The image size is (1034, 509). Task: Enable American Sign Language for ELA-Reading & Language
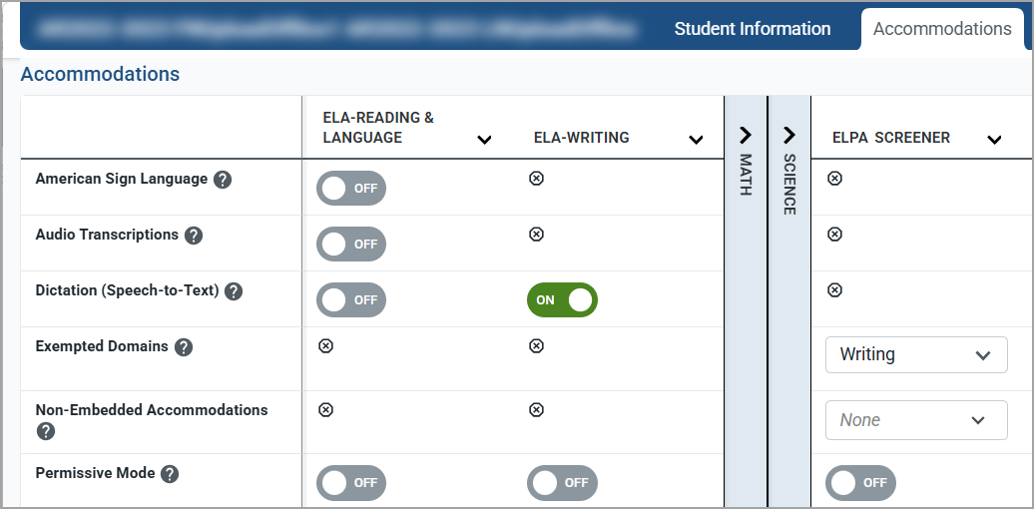click(x=350, y=188)
